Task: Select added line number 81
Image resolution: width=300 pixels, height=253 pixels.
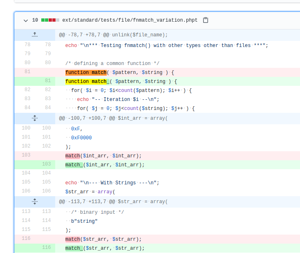Action: pyautogui.click(x=48, y=81)
